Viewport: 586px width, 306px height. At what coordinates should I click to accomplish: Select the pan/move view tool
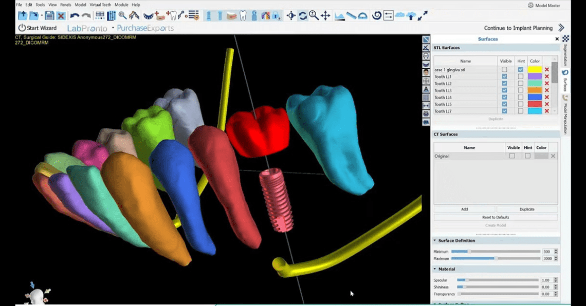coord(325,16)
